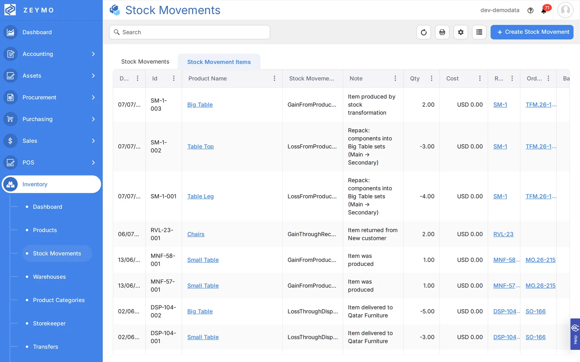Open the Qty column options menu
This screenshot has height=362, width=580.
pos(431,79)
